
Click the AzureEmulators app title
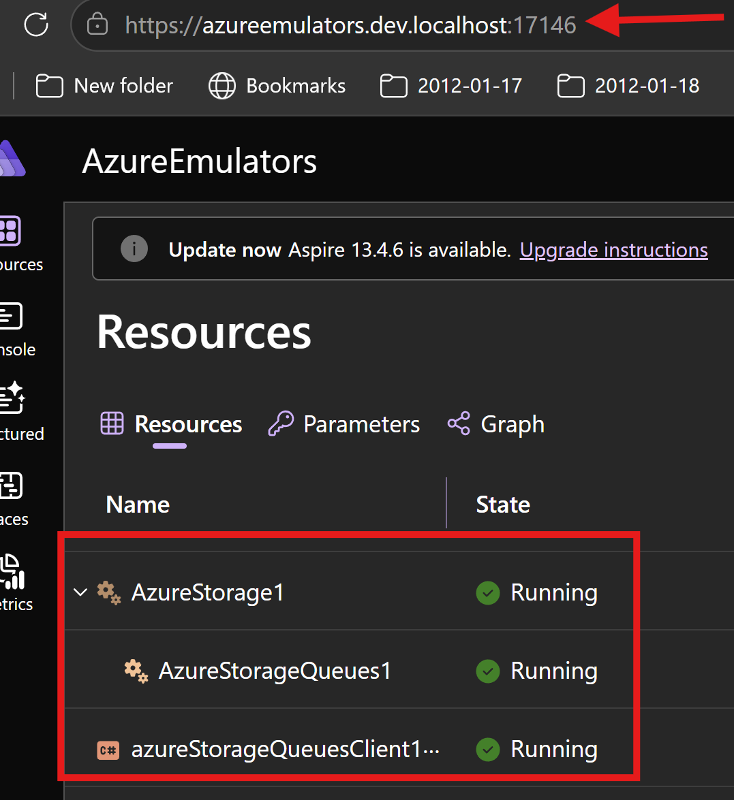tap(199, 161)
